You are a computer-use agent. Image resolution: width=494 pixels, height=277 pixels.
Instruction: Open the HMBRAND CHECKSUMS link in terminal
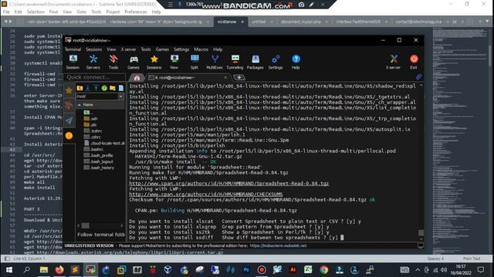tap(206, 195)
